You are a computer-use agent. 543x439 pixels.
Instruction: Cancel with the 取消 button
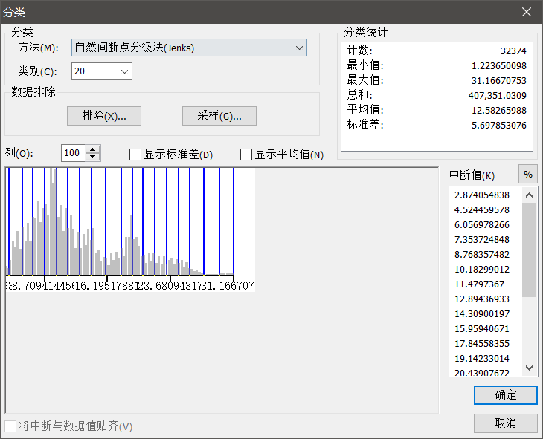[506, 423]
